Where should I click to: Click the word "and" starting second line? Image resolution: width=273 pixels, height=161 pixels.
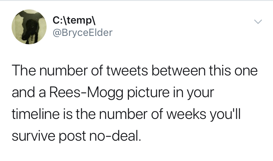(24, 93)
